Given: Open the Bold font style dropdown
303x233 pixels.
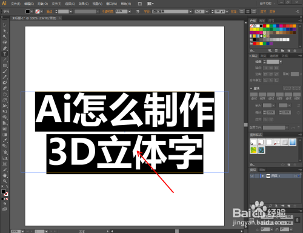Looking at the screenshot, I should pos(207,12).
